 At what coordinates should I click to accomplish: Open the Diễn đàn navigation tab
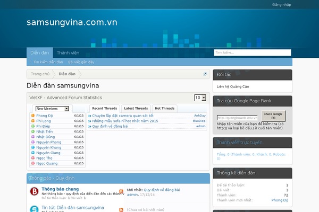(40, 53)
